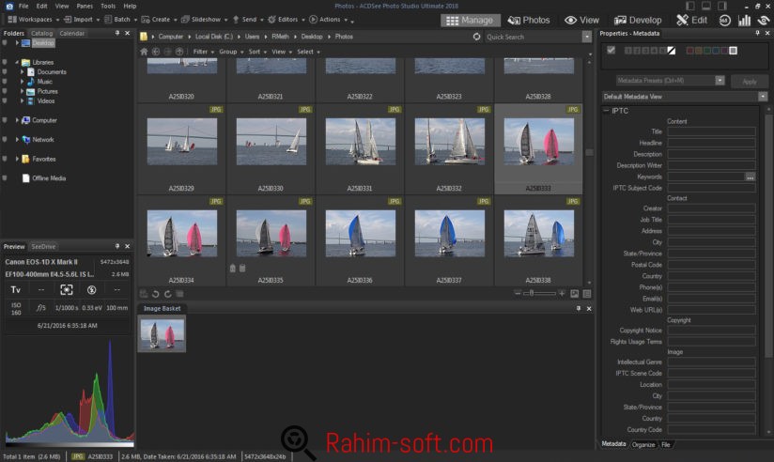Expand the Libraries tree node
774x462 pixels.
(17, 62)
